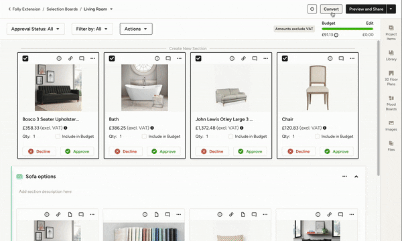Image resolution: width=402 pixels, height=241 pixels.
Task: Open comments on John Lewis Otley card
Action: click(x=255, y=58)
